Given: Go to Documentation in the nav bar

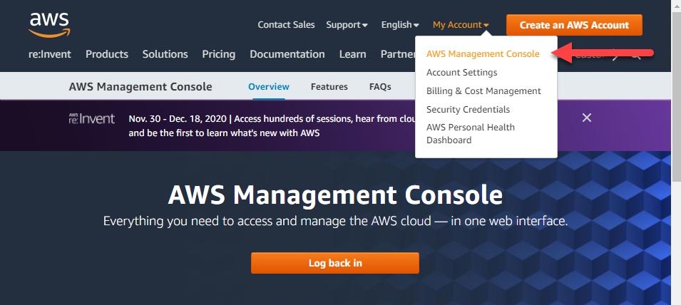Looking at the screenshot, I should click(x=287, y=54).
